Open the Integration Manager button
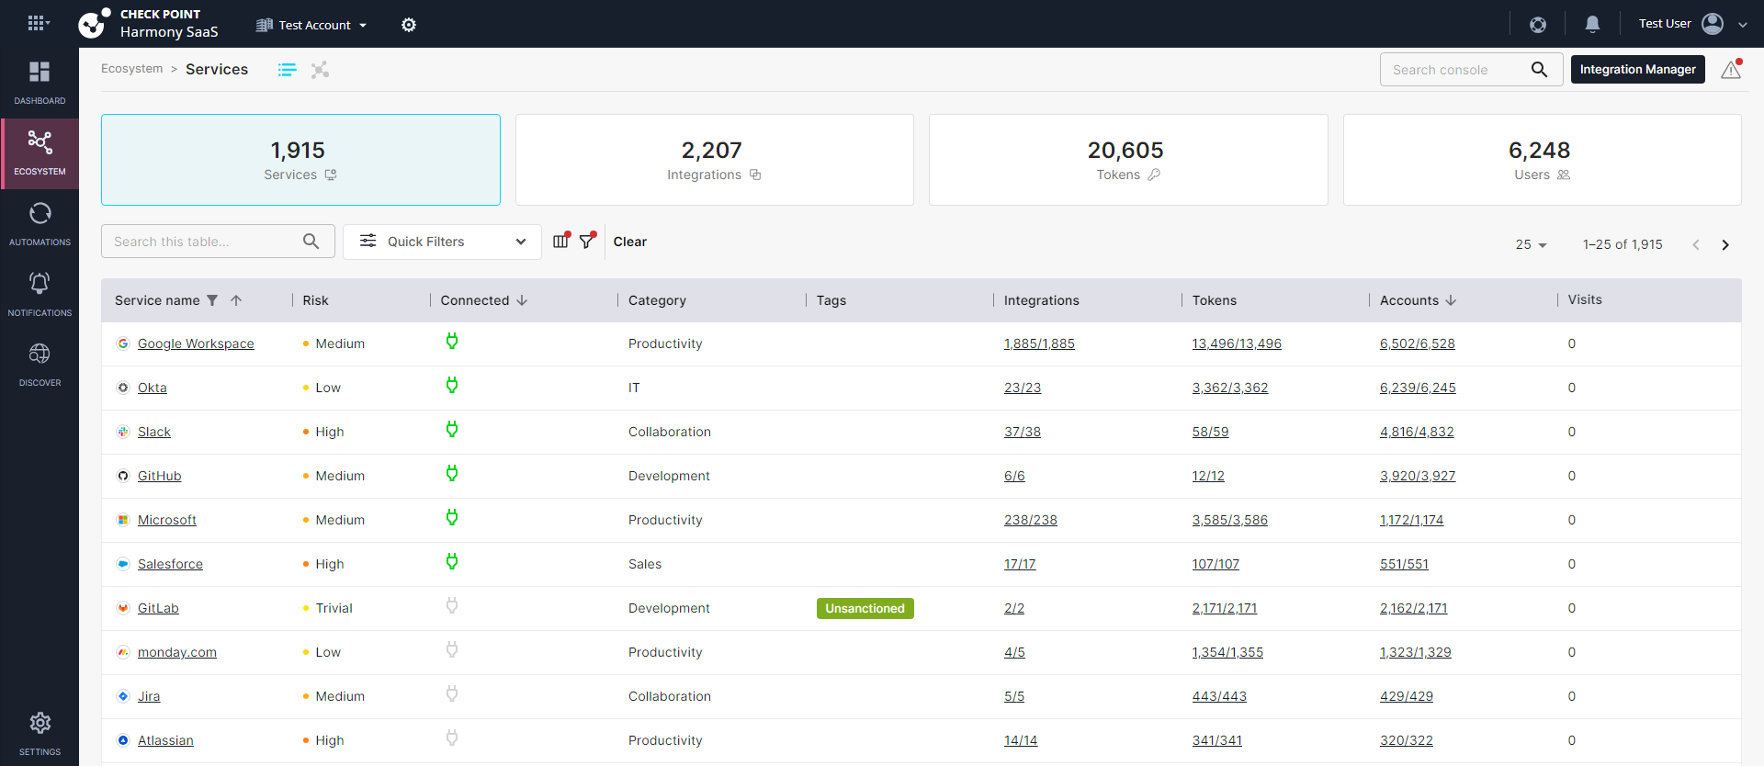 (1637, 70)
